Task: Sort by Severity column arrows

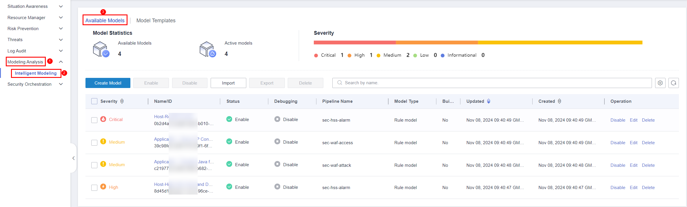Action: 122,101
